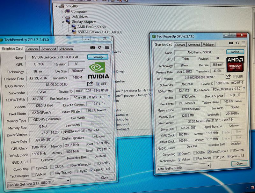Toggle the OpenCL checkbox in the NVIDIA window
The width and height of the screenshot is (255, 193).
click(33, 168)
